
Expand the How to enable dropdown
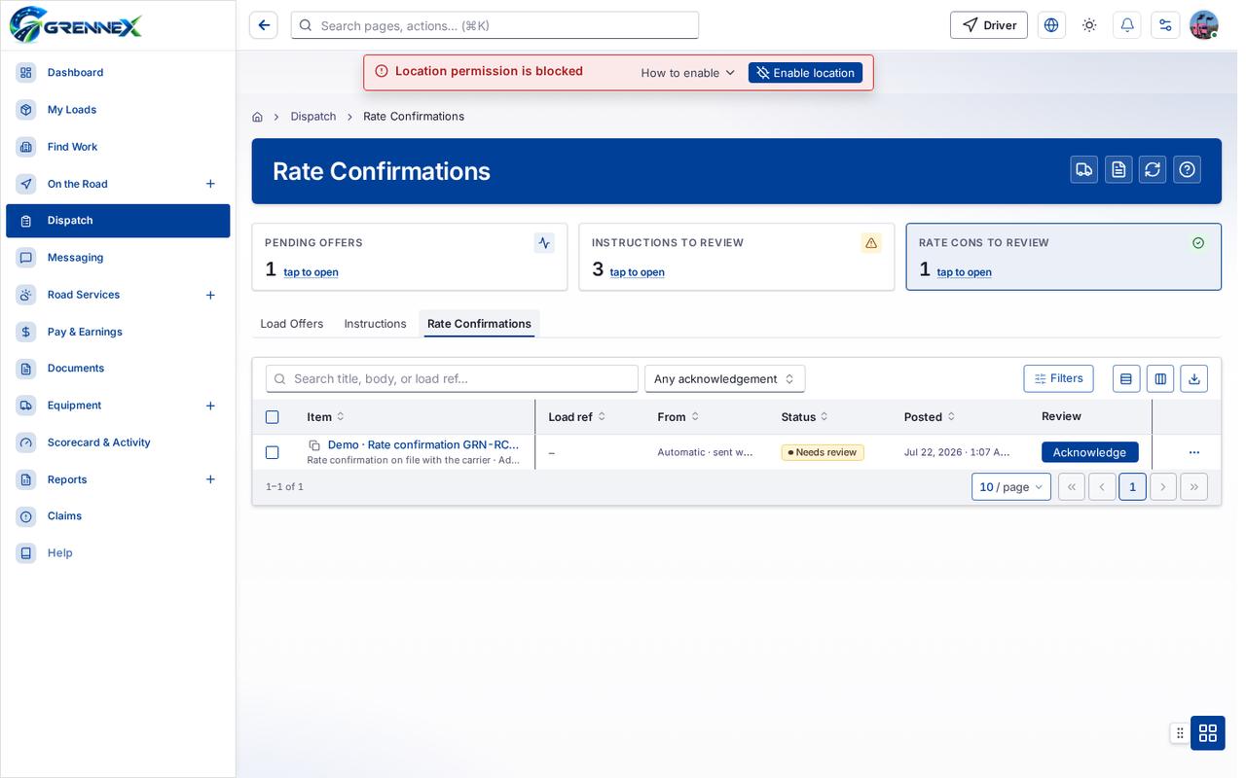pos(687,73)
